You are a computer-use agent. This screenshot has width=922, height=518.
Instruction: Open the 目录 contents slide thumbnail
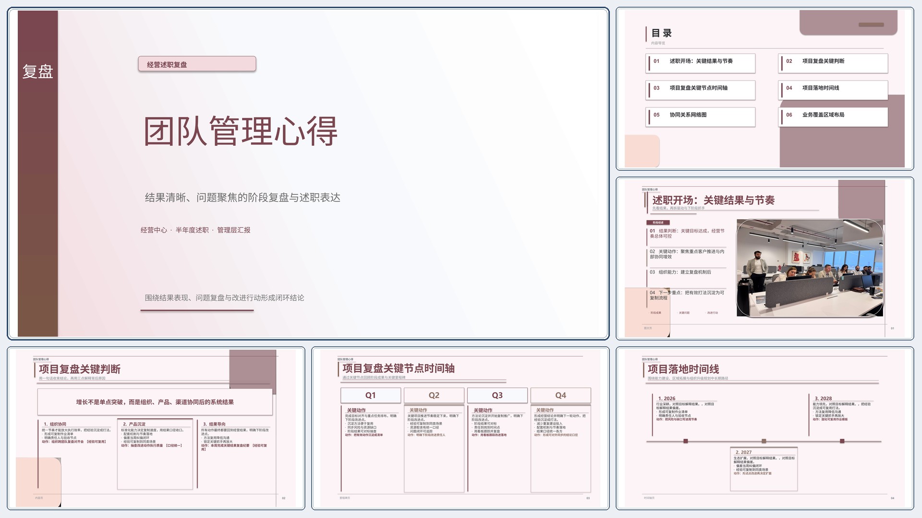[765, 89]
